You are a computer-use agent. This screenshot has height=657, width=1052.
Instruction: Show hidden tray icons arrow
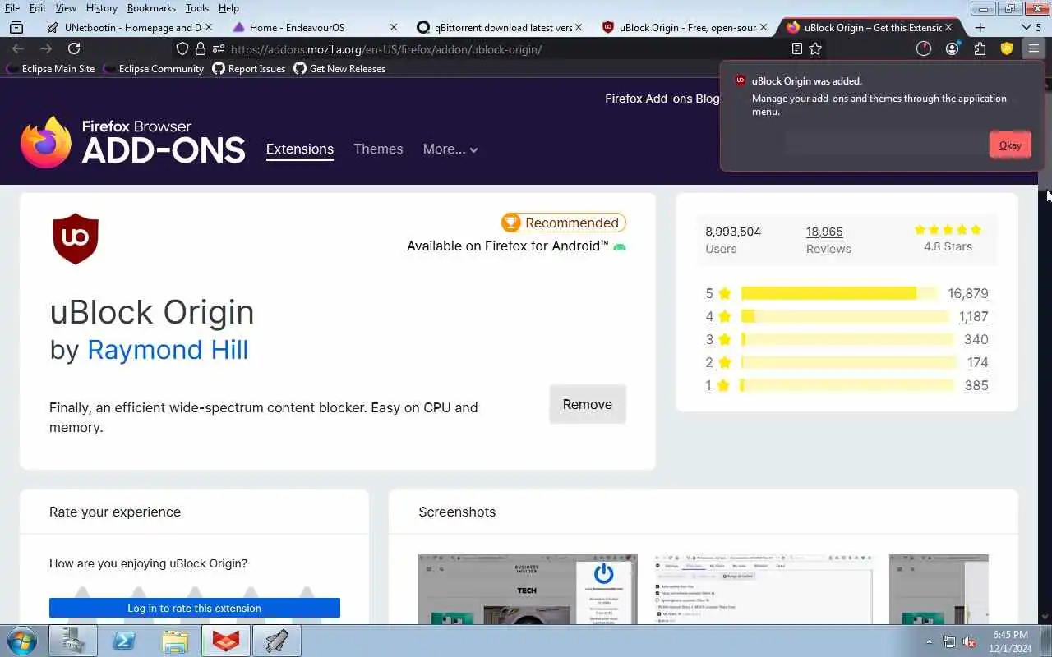930,642
